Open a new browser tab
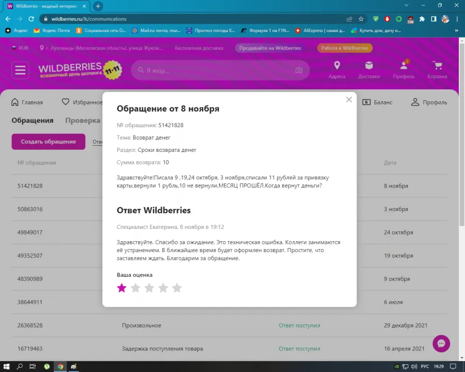The height and width of the screenshot is (372, 465). (98, 6)
